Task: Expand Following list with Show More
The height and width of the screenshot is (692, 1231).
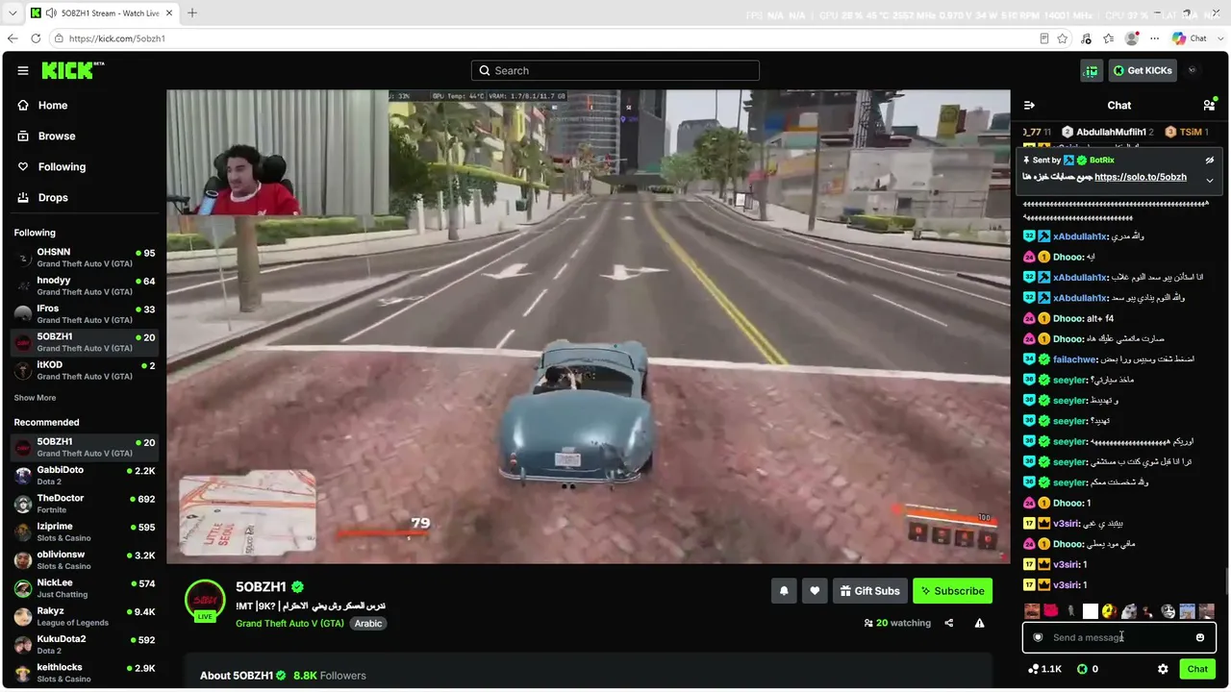Action: pos(35,398)
